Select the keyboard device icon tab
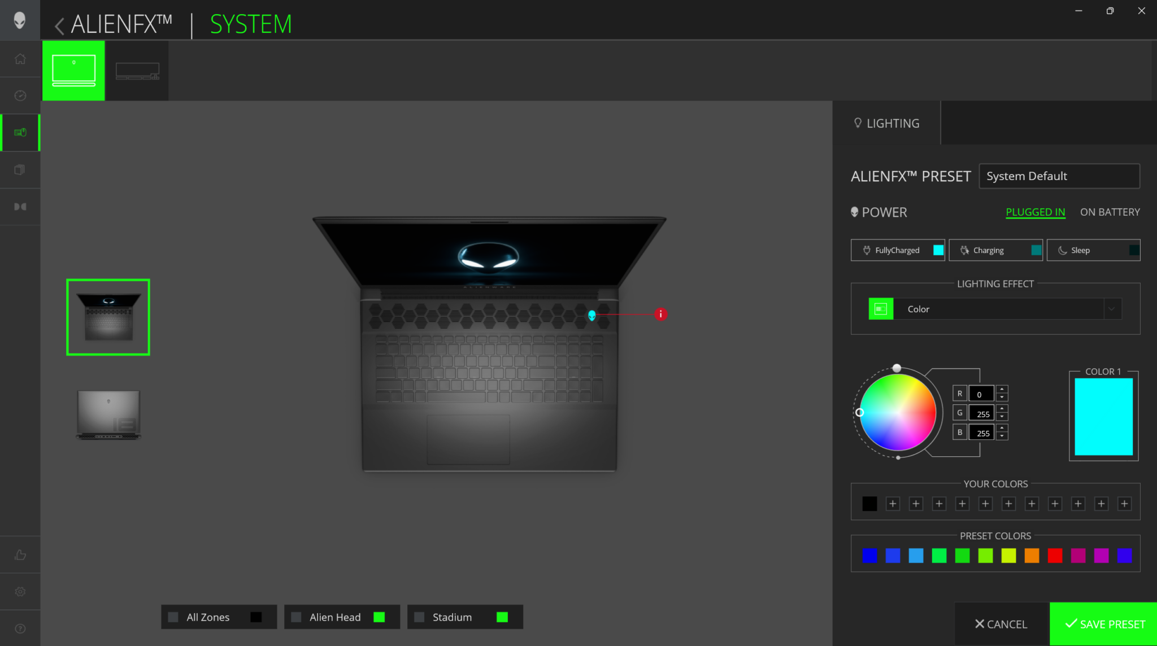 click(x=137, y=71)
